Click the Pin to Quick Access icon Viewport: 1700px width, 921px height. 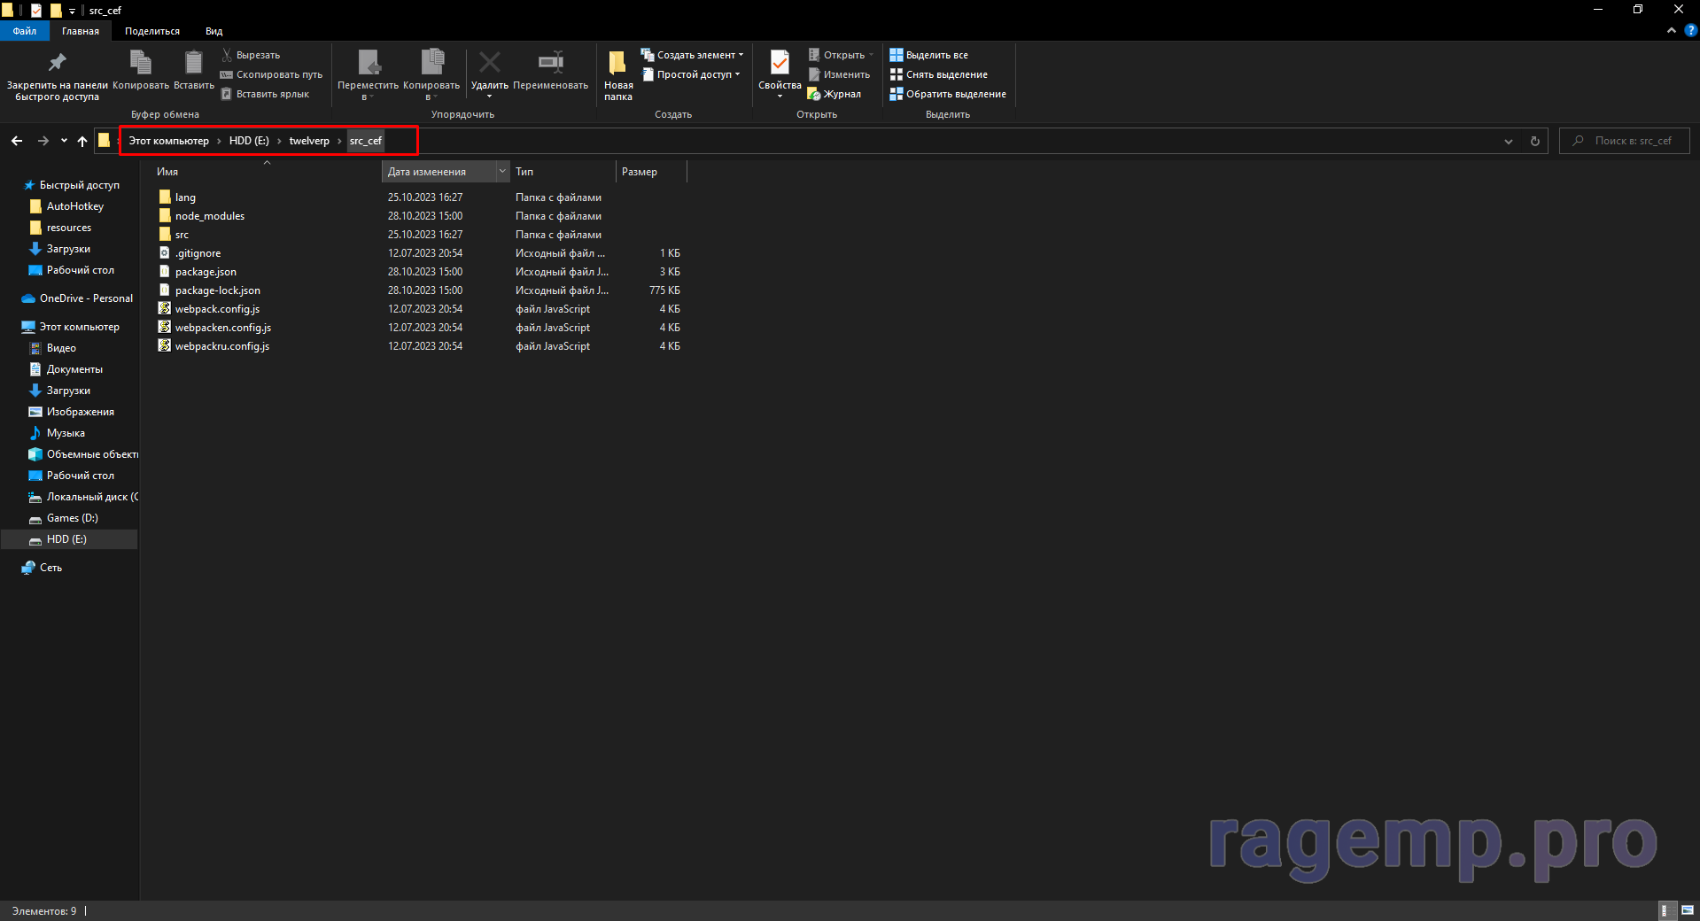[57, 64]
